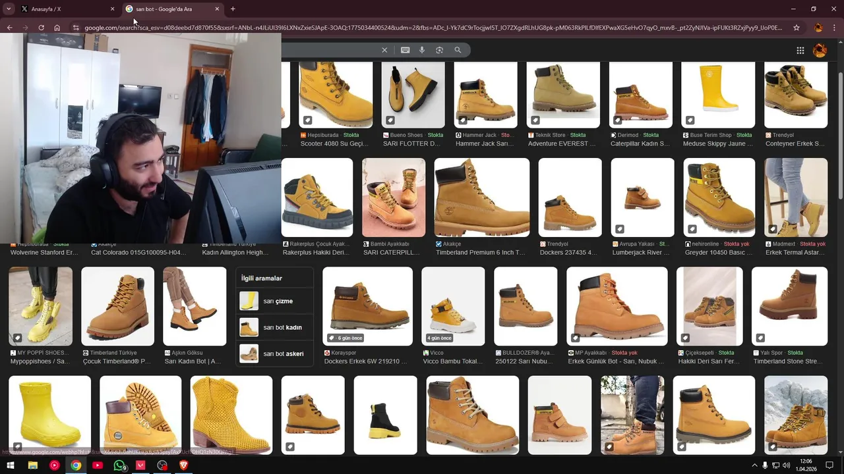Open the Google apps grid
The width and height of the screenshot is (844, 474).
(800, 50)
